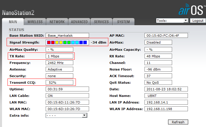Open the NETWORK tab

(x=57, y=22)
